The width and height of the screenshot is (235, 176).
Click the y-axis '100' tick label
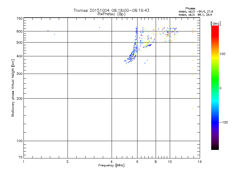tap(20, 141)
